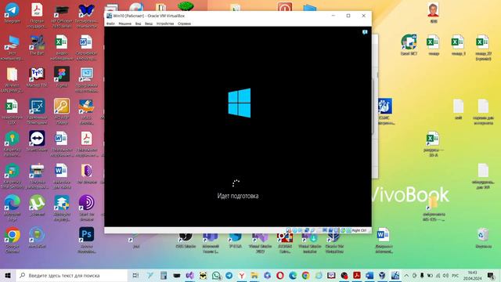
Task: Switch to VirtualBox on the taskbar
Action: 382,275
